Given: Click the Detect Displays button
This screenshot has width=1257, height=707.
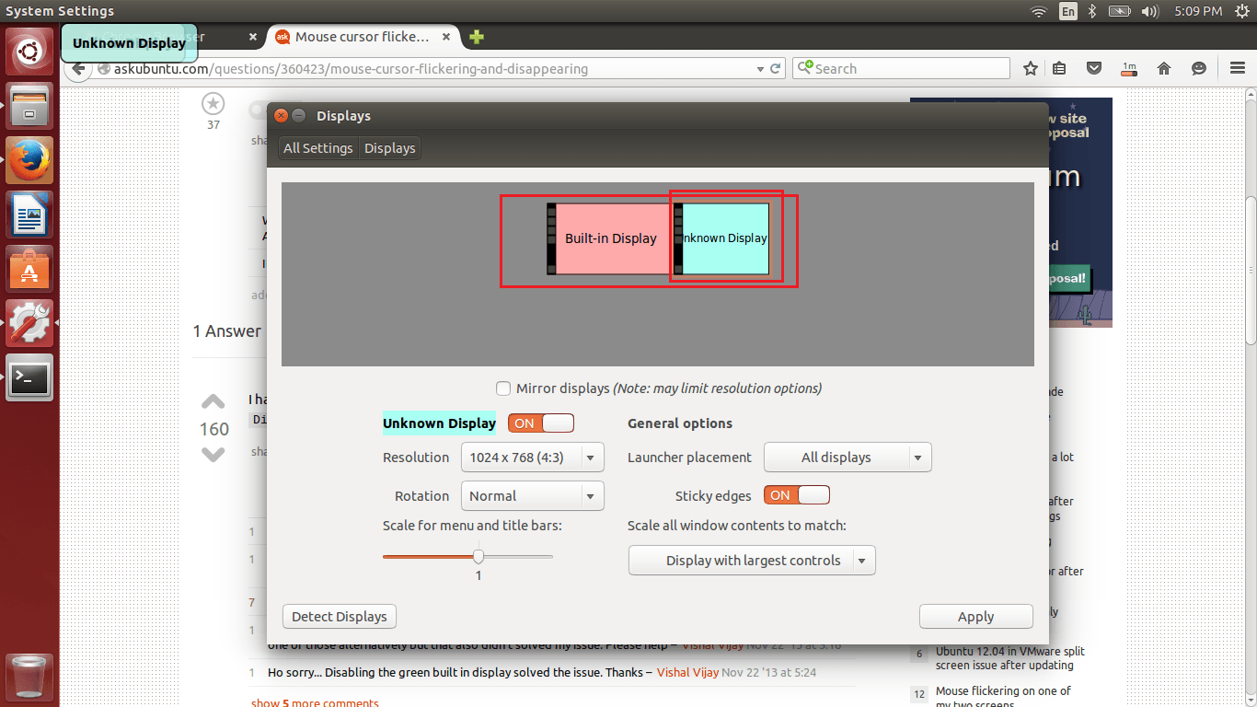Looking at the screenshot, I should coord(339,616).
